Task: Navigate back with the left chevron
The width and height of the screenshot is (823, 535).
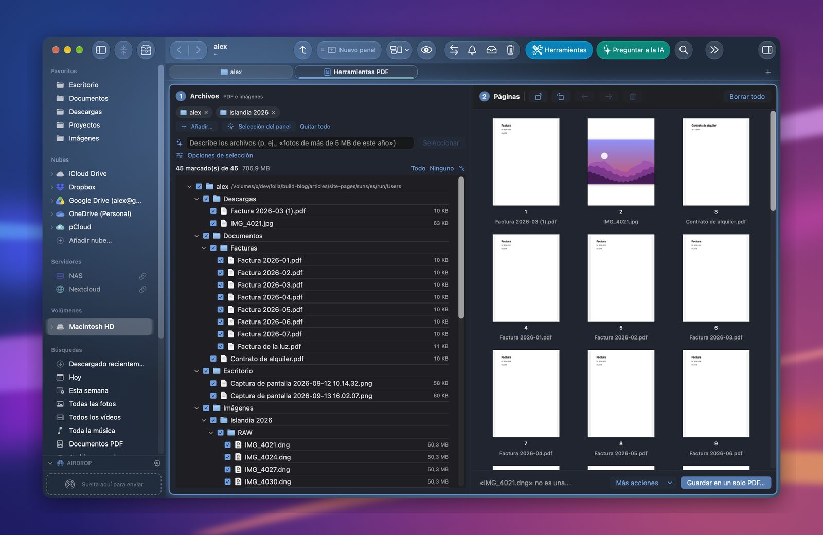Action: (179, 50)
